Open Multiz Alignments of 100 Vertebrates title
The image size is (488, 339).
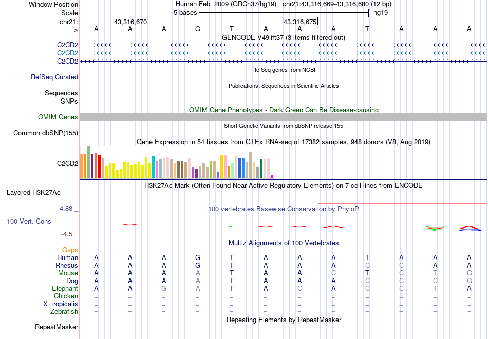284,243
